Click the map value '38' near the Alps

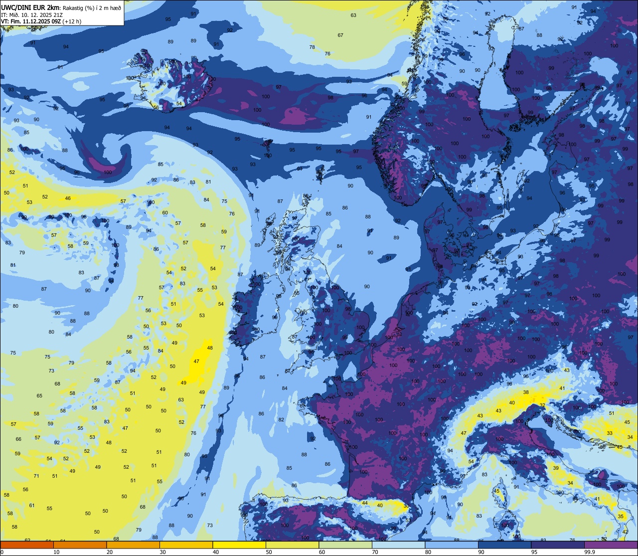(525, 392)
